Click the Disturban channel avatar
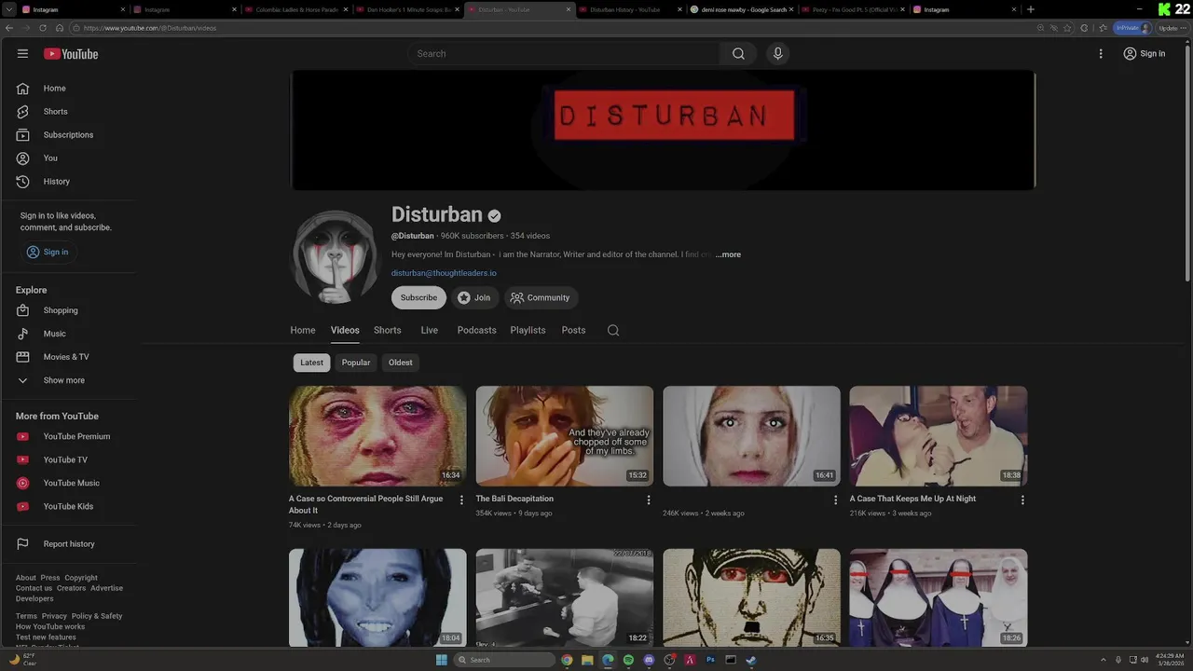Viewport: 1193px width, 671px height. click(x=335, y=256)
